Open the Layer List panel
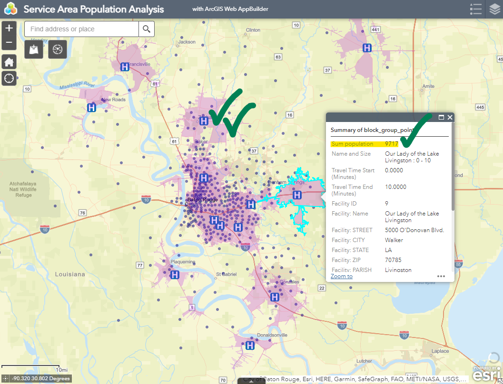The width and height of the screenshot is (503, 384). click(x=494, y=9)
